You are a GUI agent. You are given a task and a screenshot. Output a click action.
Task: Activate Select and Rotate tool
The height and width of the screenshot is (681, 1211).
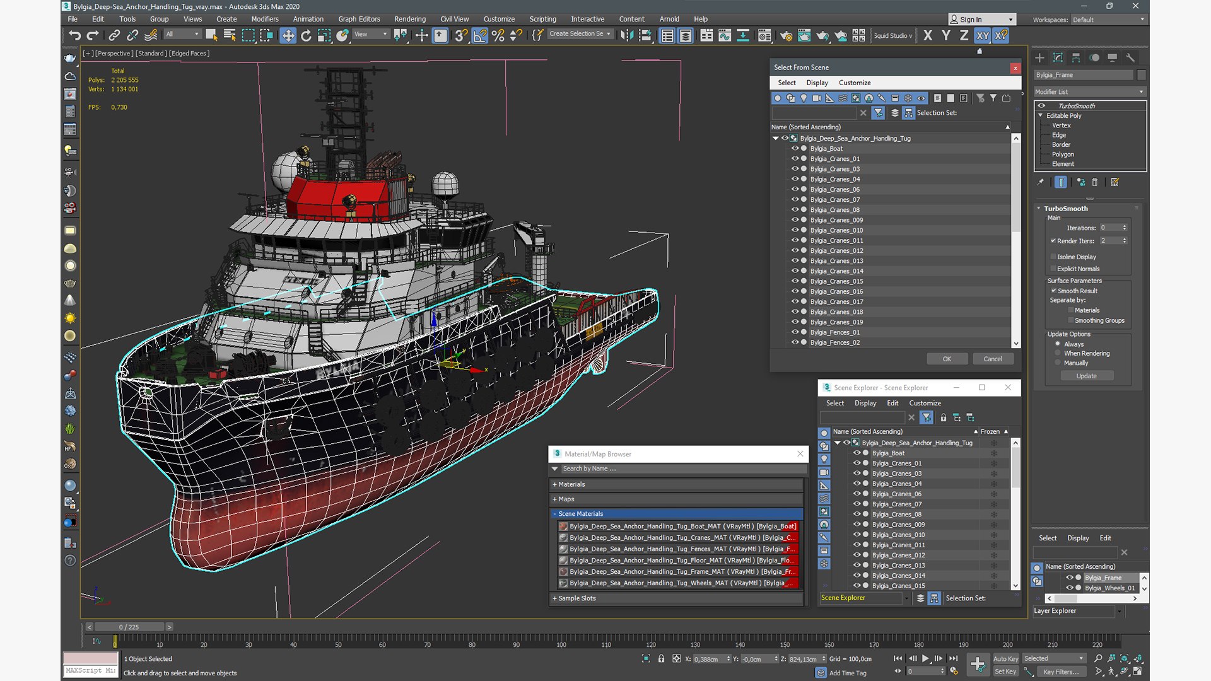tap(306, 35)
